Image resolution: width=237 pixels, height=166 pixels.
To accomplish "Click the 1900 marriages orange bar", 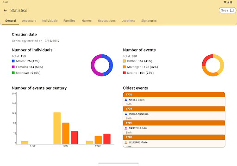I will tap(98, 140).
